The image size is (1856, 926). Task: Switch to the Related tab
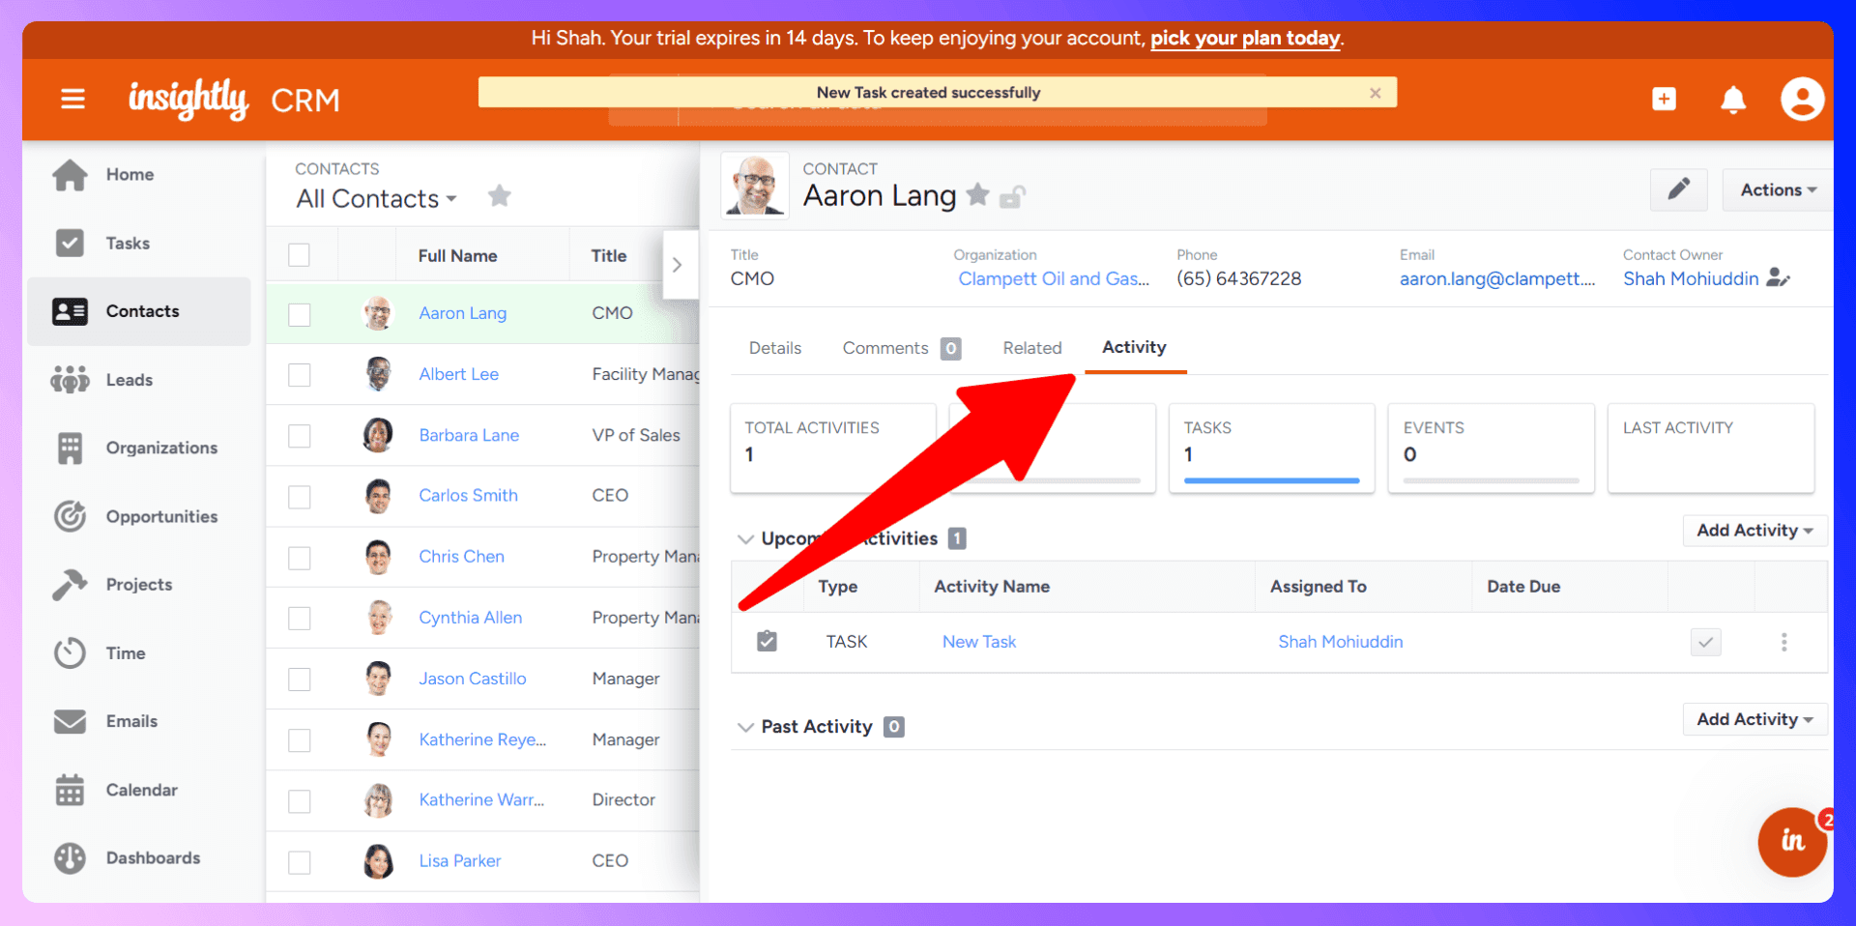[x=1032, y=348]
